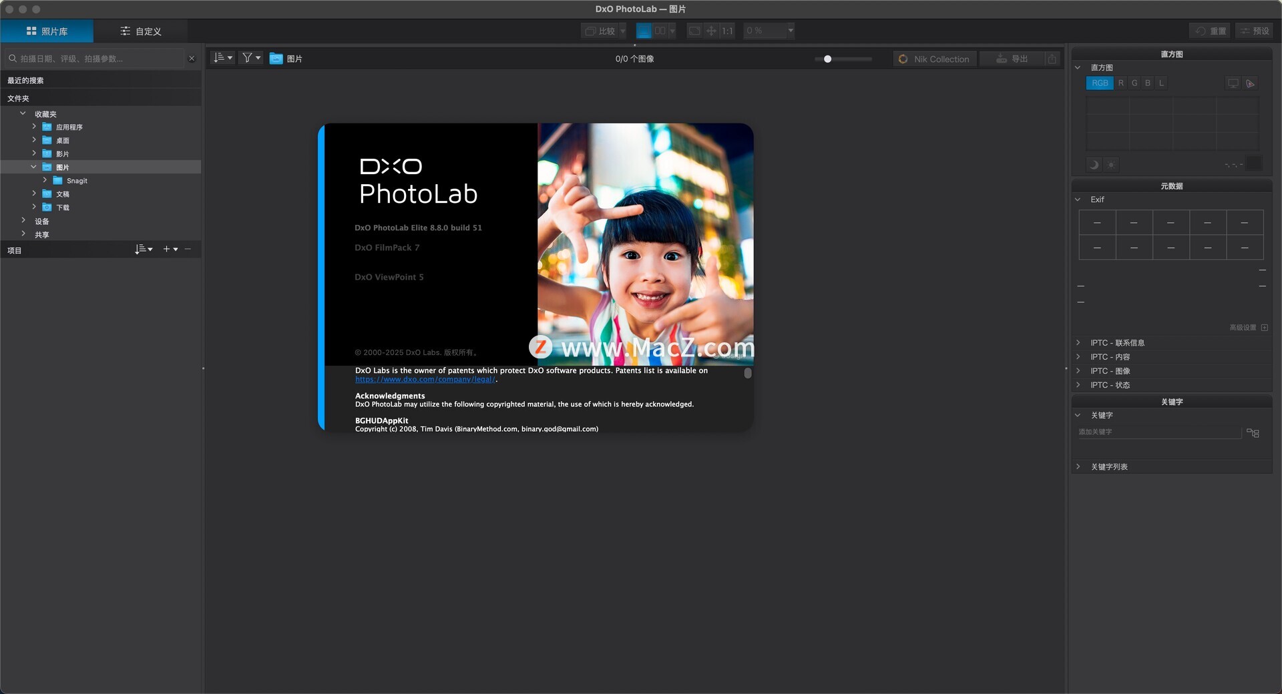Image resolution: width=1282 pixels, height=694 pixels.
Task: Show RGB histogram channel
Action: [x=1100, y=83]
